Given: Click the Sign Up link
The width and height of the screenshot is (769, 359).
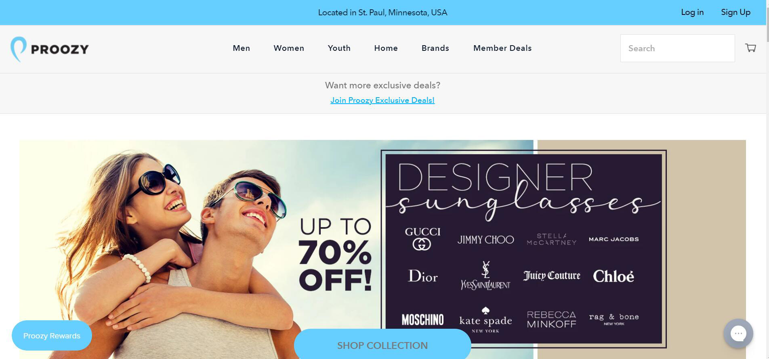Looking at the screenshot, I should (736, 12).
